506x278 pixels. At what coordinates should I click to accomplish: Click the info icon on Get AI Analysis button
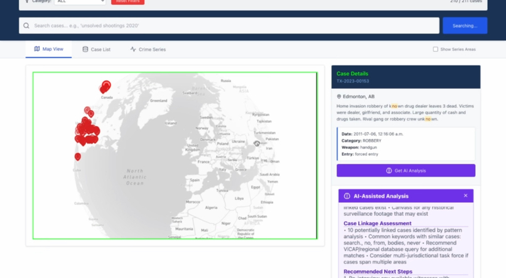389,171
